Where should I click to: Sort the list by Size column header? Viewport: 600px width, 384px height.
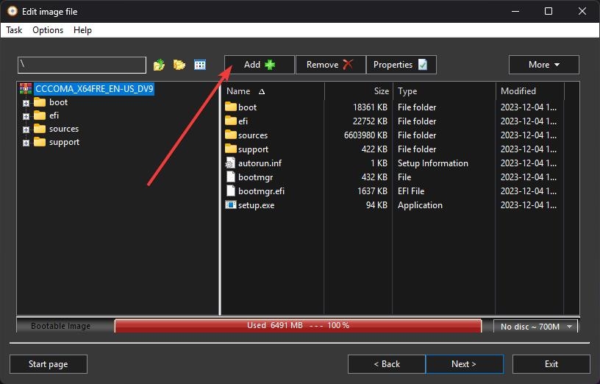(359, 91)
